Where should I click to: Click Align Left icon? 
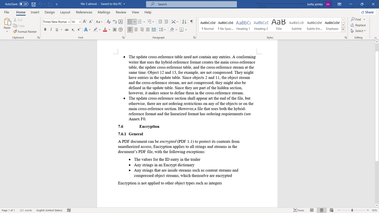point(130,30)
